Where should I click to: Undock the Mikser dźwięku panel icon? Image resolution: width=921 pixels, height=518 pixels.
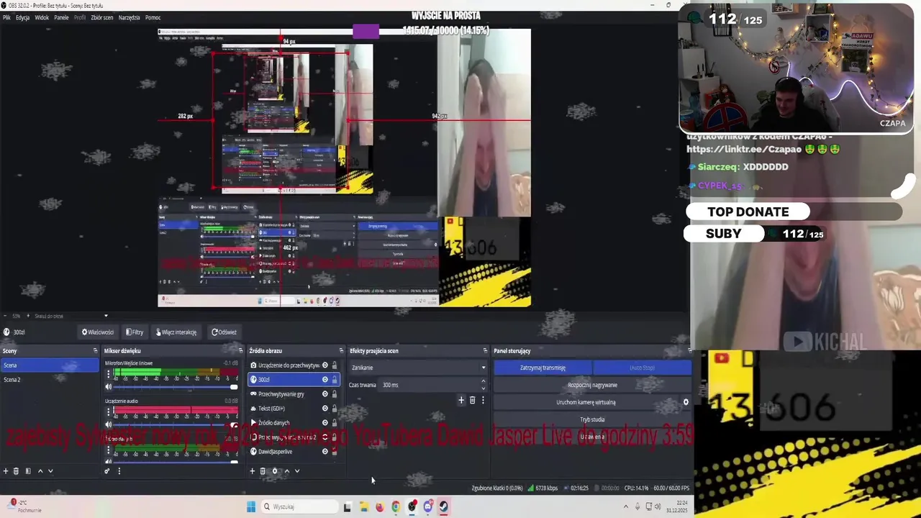click(240, 351)
